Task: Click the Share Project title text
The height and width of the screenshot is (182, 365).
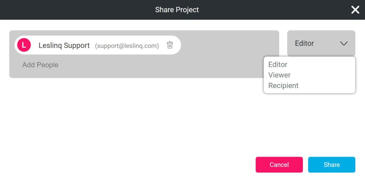Action: click(177, 10)
